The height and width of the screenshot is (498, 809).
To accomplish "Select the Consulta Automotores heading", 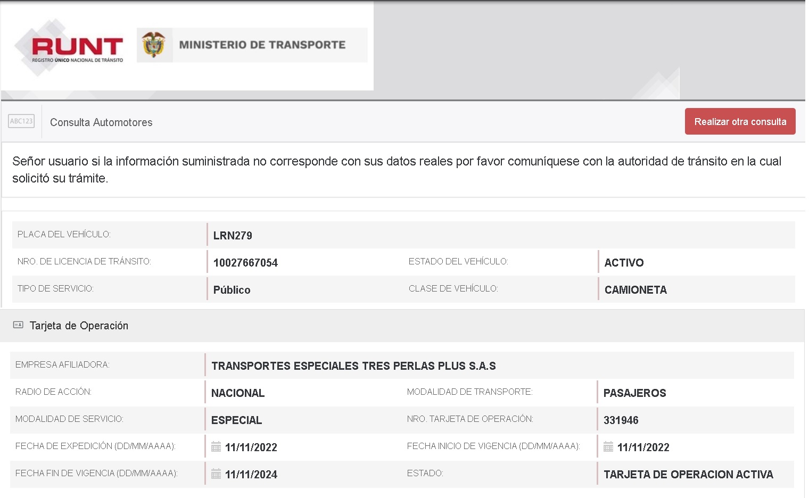I will (101, 122).
